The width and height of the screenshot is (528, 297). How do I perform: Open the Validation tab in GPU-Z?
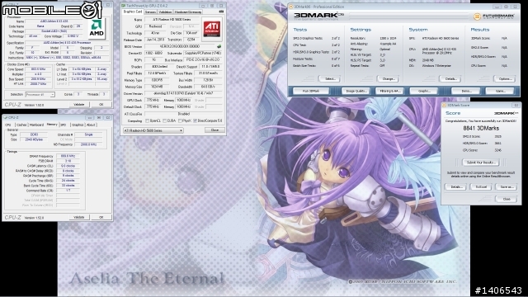(x=165, y=12)
